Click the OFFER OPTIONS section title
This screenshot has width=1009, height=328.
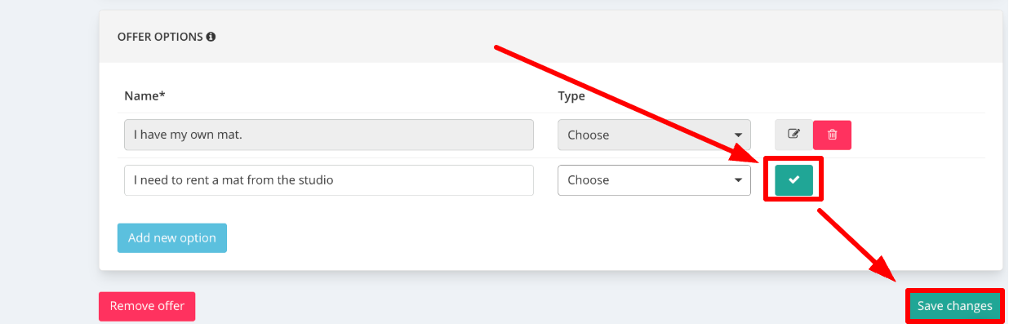coord(160,37)
